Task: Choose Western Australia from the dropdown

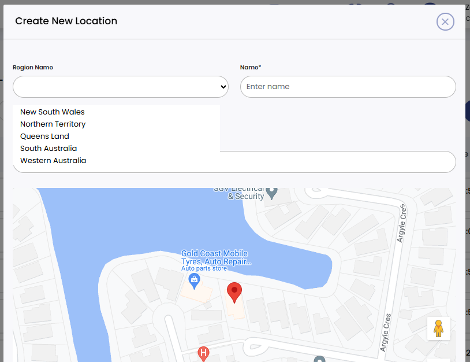Action: point(53,160)
